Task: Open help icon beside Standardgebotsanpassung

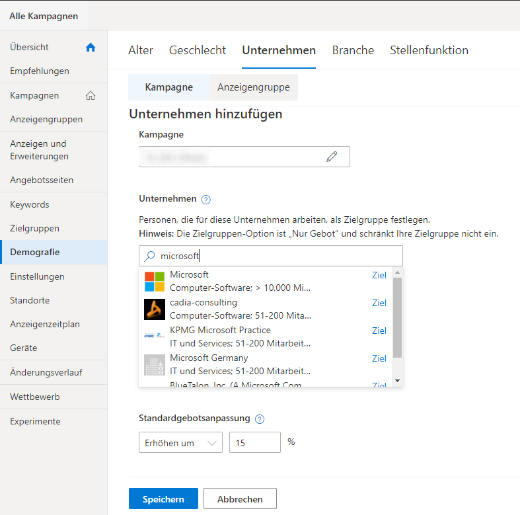Action: click(x=260, y=419)
